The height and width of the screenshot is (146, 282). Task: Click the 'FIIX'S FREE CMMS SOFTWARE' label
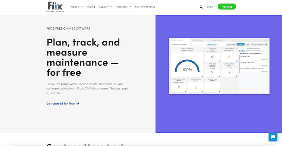pos(68,28)
